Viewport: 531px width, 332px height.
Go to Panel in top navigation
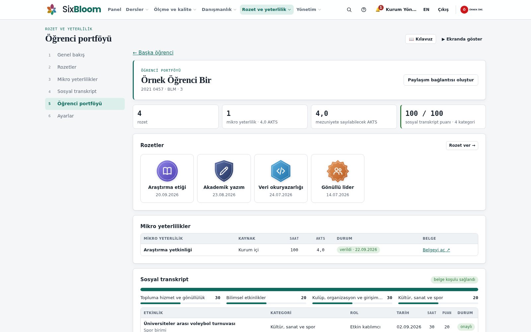tap(114, 10)
